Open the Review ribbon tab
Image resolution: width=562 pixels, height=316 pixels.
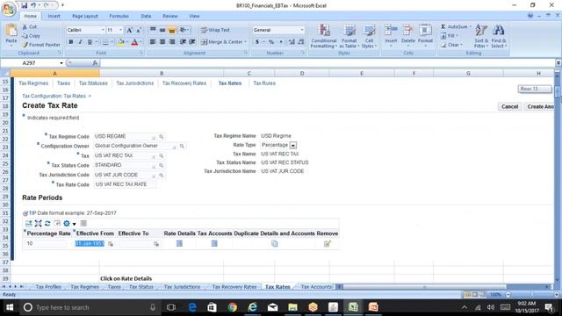pos(169,16)
